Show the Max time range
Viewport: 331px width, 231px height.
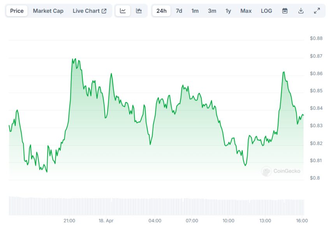246,11
